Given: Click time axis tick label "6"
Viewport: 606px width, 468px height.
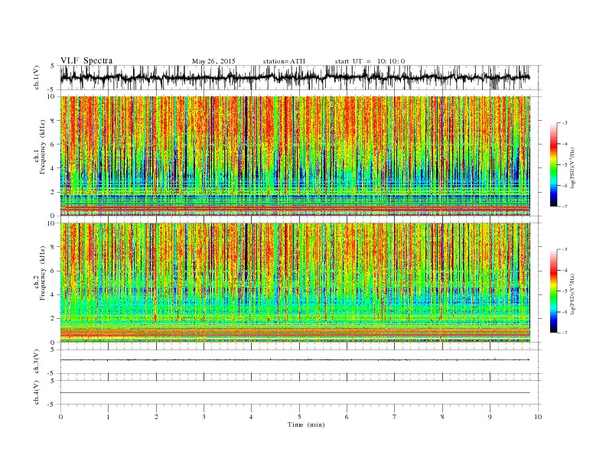Looking at the screenshot, I should [347, 417].
